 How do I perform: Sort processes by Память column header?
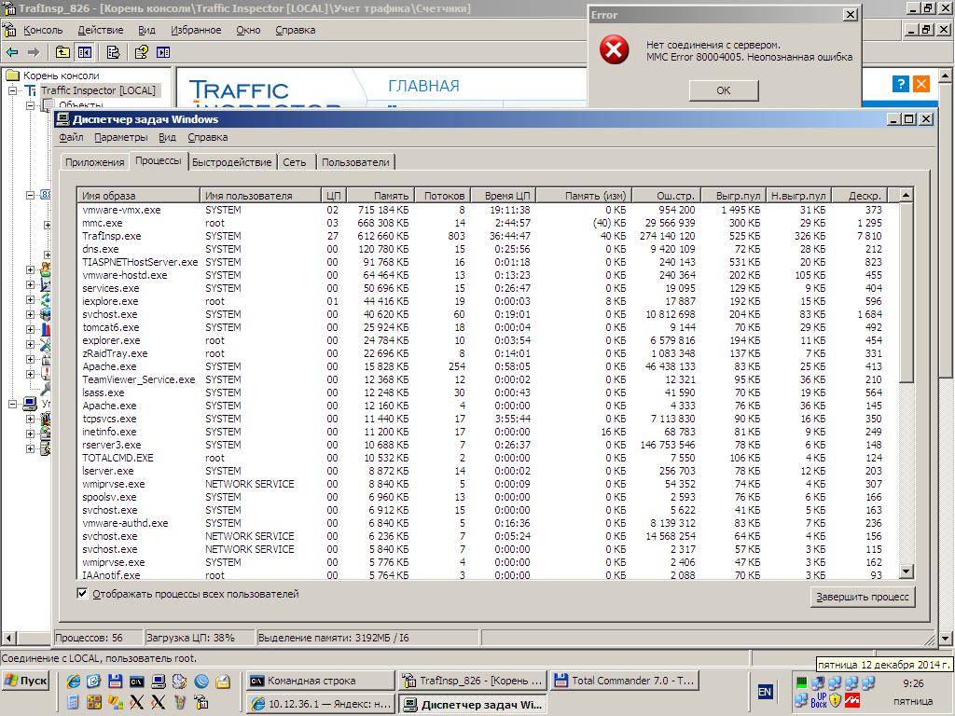(381, 196)
